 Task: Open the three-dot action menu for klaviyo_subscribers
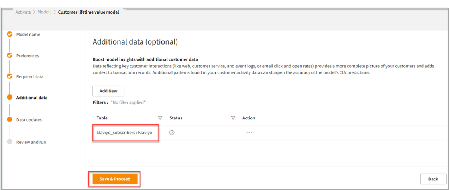(249, 133)
